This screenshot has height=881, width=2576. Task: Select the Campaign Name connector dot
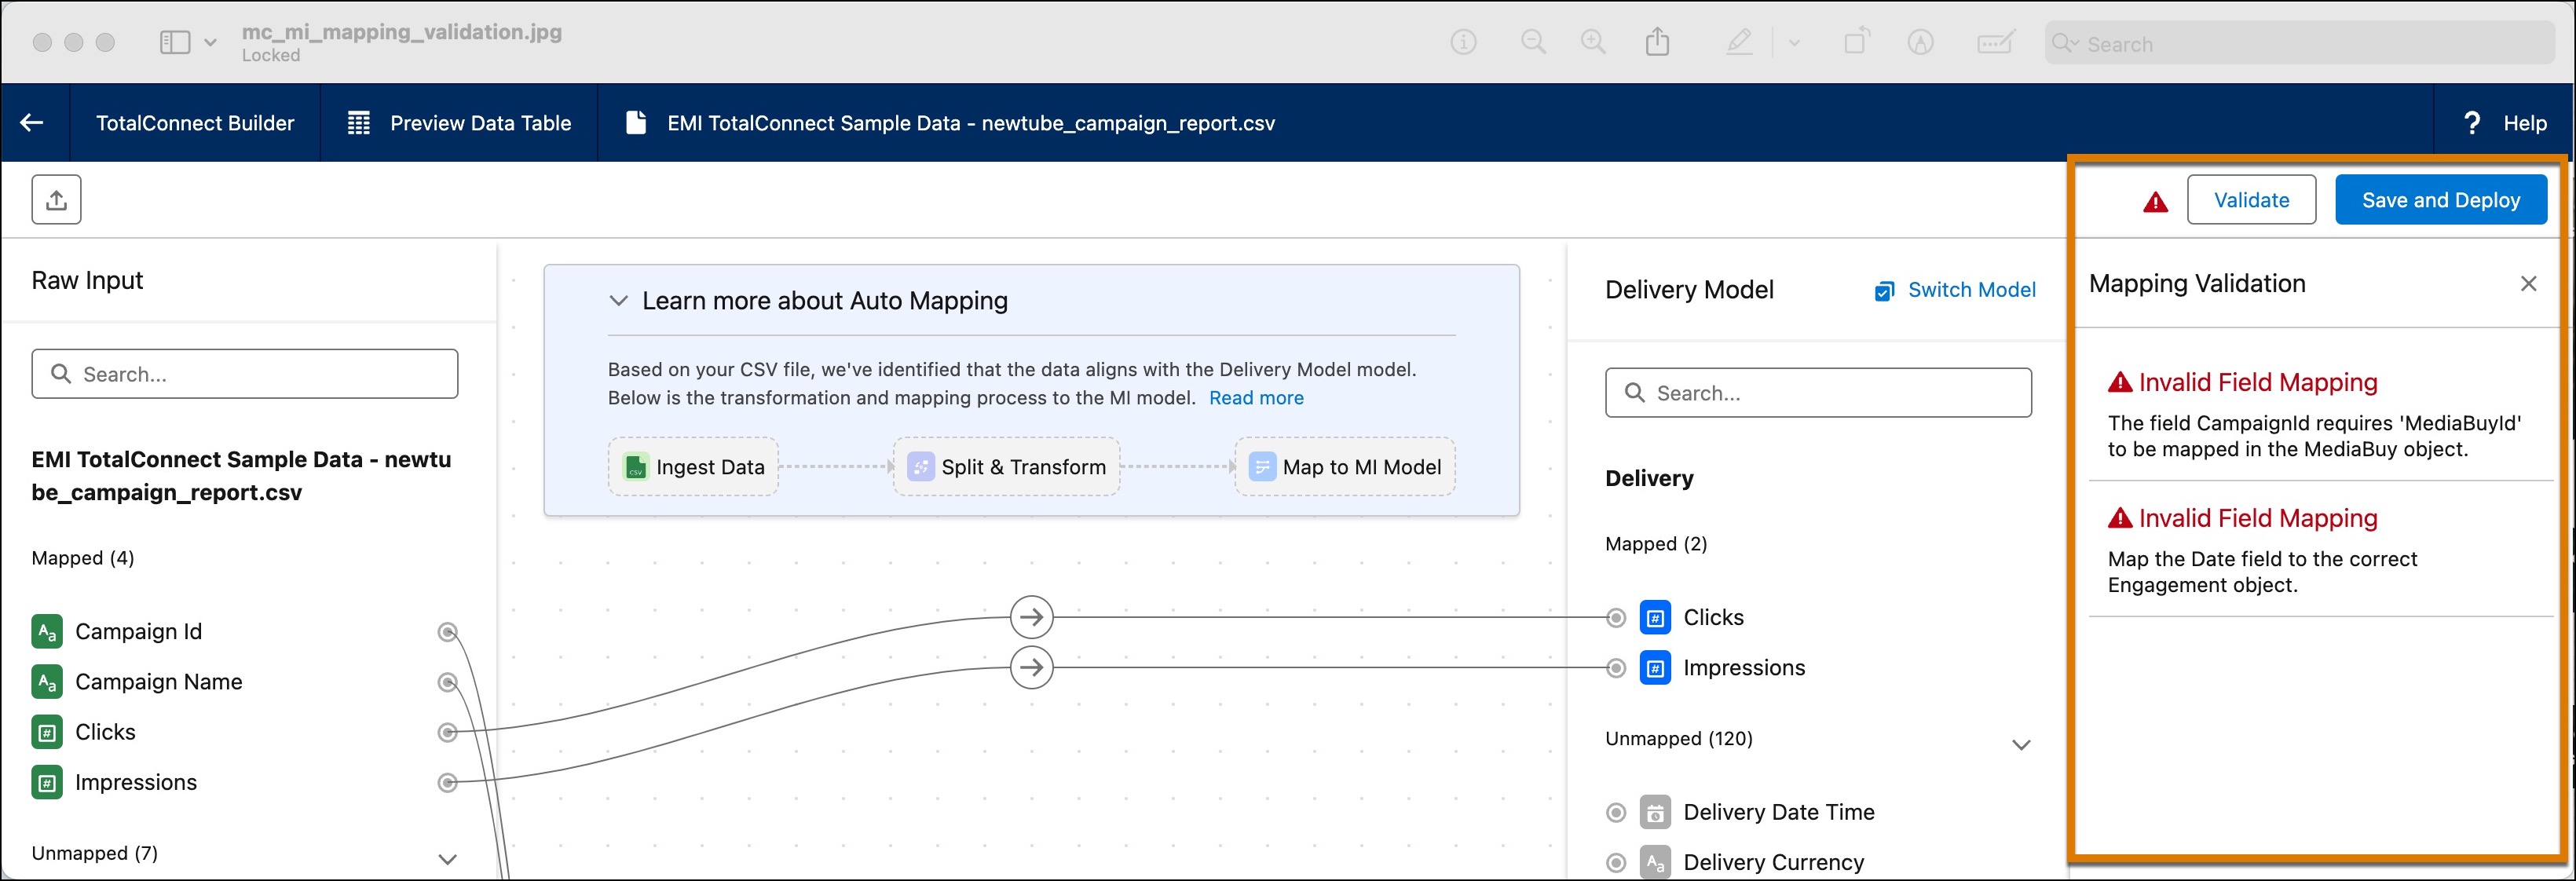click(448, 682)
